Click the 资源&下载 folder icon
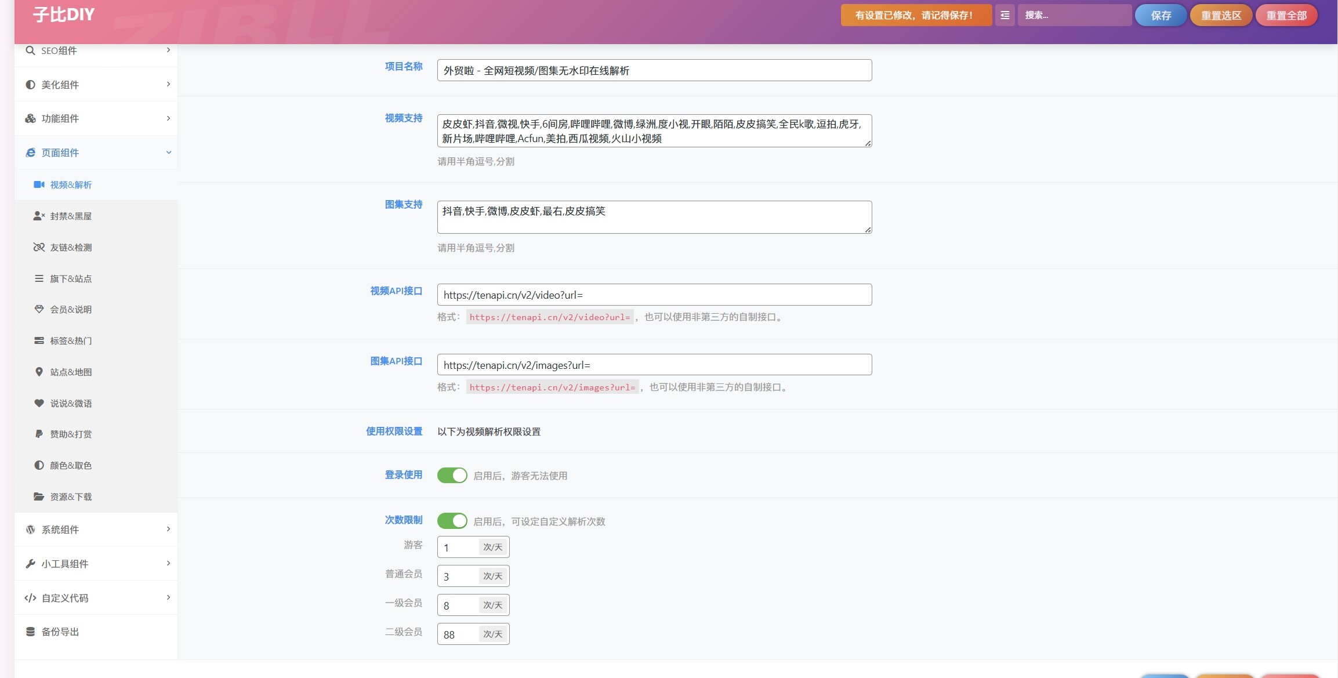 click(39, 496)
